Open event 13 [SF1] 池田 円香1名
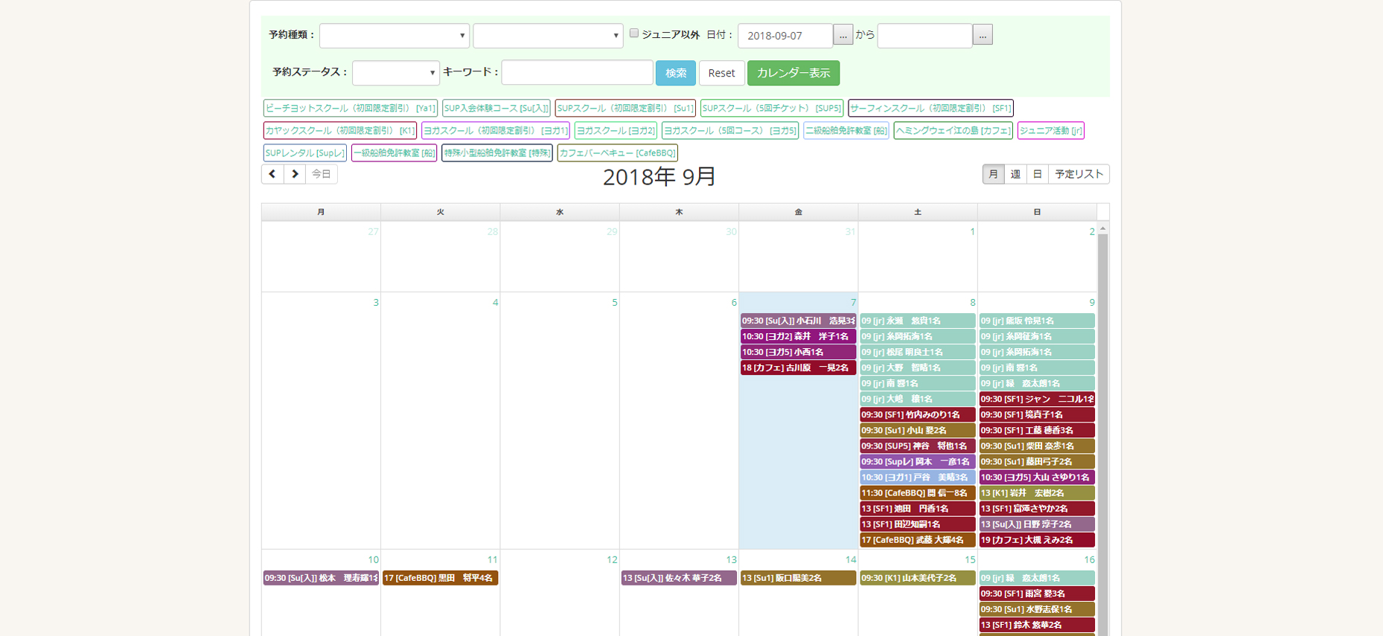This screenshot has width=1383, height=636. pos(918,508)
